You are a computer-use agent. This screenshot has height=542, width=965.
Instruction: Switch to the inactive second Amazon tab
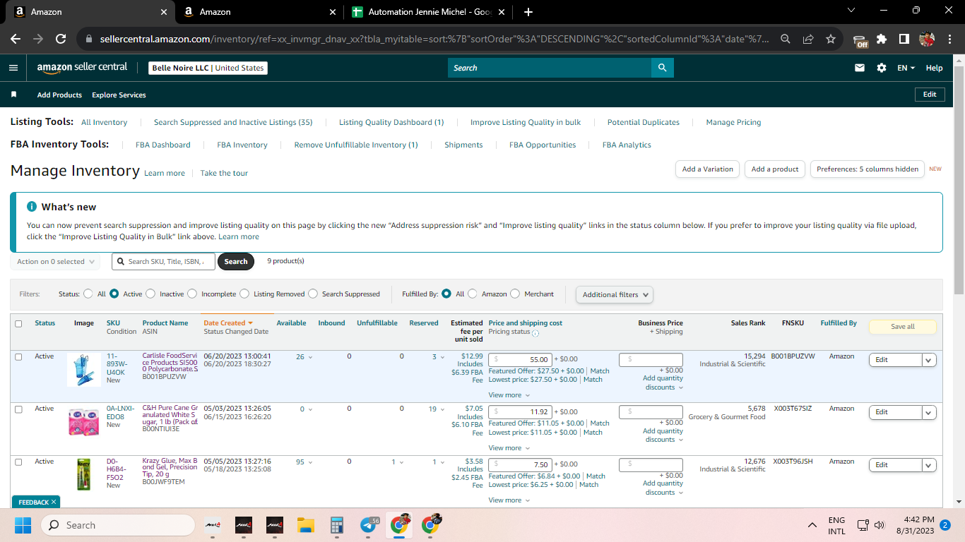[259, 12]
